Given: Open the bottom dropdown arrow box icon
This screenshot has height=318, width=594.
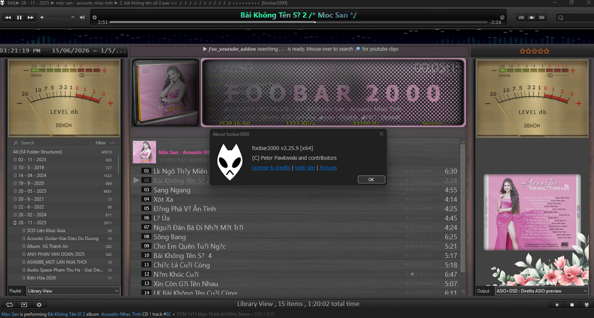Looking at the screenshot, I should [24, 305].
